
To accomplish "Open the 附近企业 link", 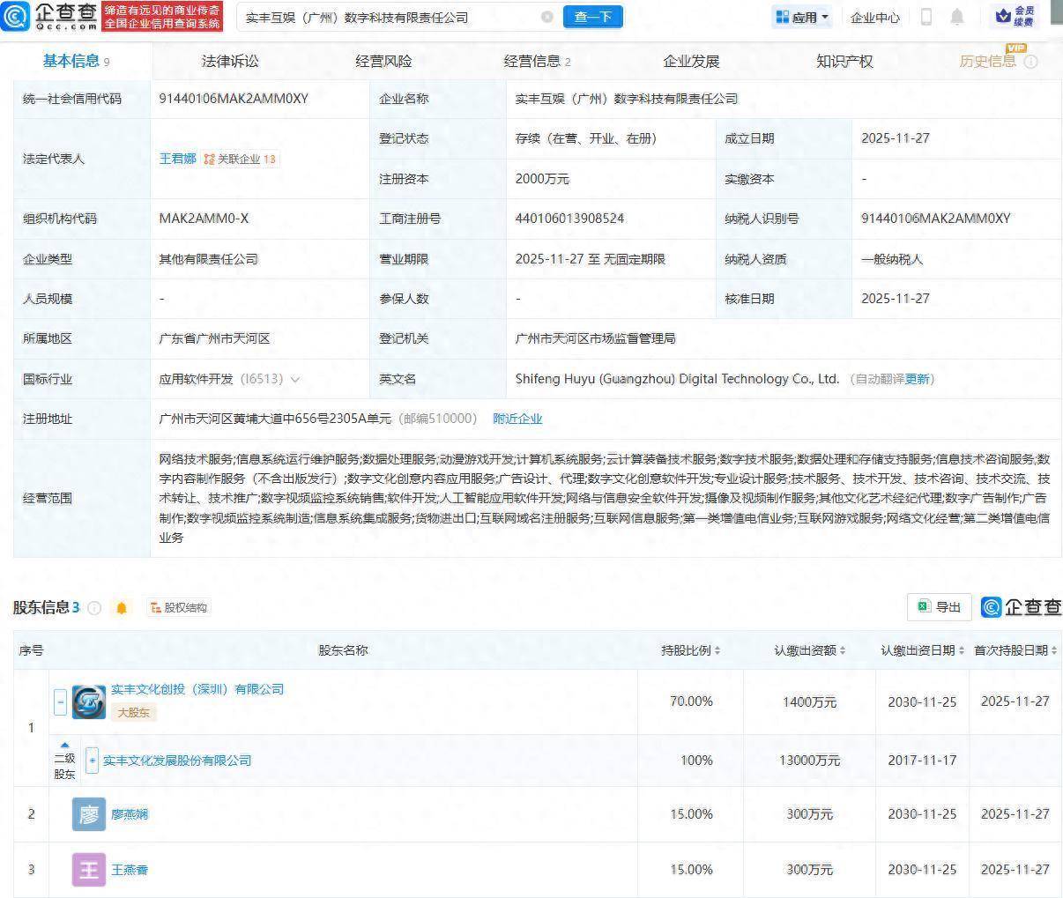I will click(x=517, y=419).
